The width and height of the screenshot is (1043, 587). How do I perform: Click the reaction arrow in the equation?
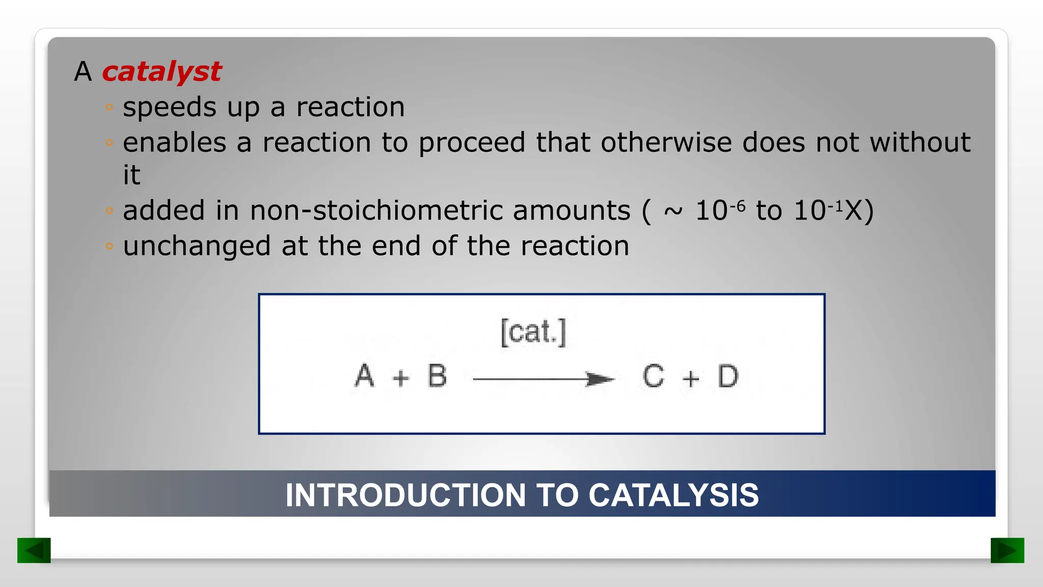543,379
